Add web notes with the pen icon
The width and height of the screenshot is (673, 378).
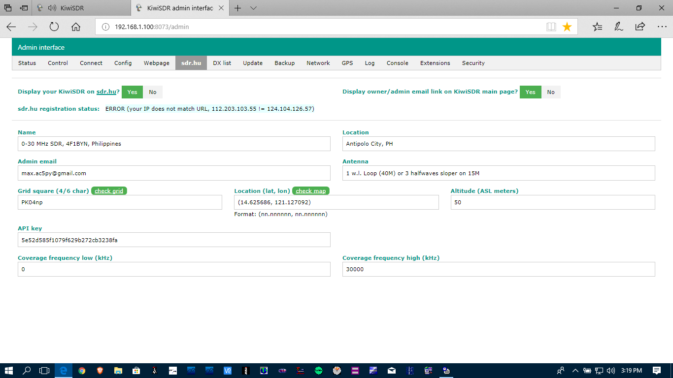[619, 27]
